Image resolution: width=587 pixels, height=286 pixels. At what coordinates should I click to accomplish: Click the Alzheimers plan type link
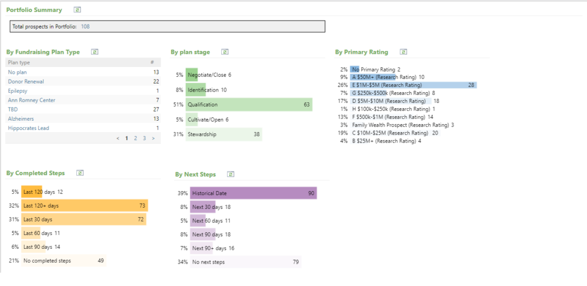click(22, 118)
